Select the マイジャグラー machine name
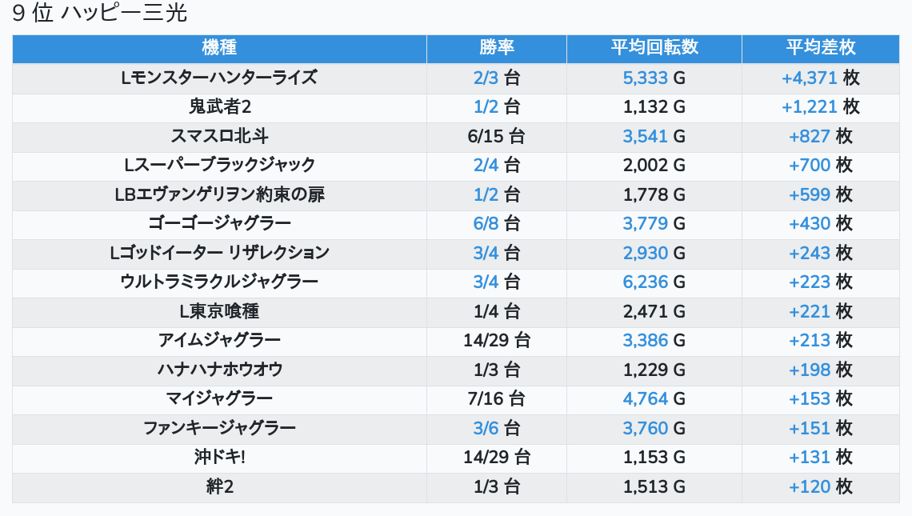This screenshot has width=912, height=516. tap(219, 398)
